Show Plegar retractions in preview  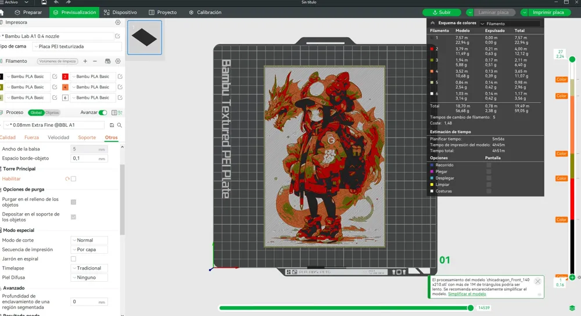click(489, 171)
